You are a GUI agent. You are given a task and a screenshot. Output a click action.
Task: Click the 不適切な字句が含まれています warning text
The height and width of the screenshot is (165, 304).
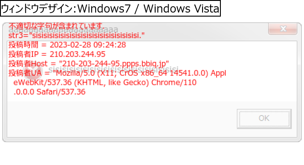[56, 26]
